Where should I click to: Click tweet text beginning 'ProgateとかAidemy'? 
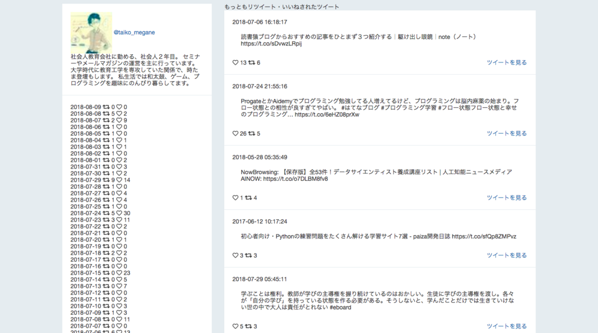380,108
